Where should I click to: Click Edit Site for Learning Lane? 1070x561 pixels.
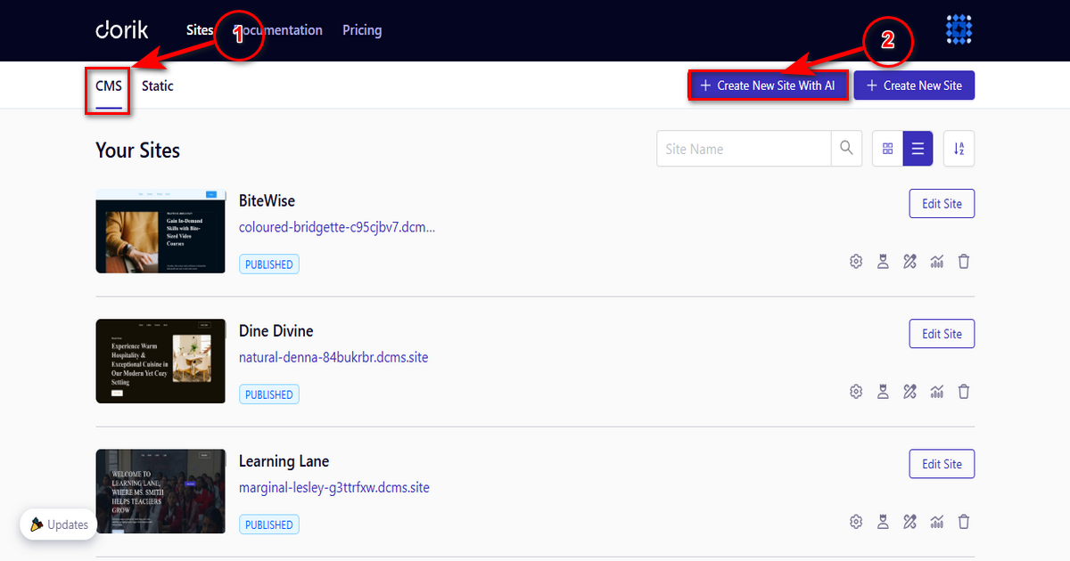942,464
